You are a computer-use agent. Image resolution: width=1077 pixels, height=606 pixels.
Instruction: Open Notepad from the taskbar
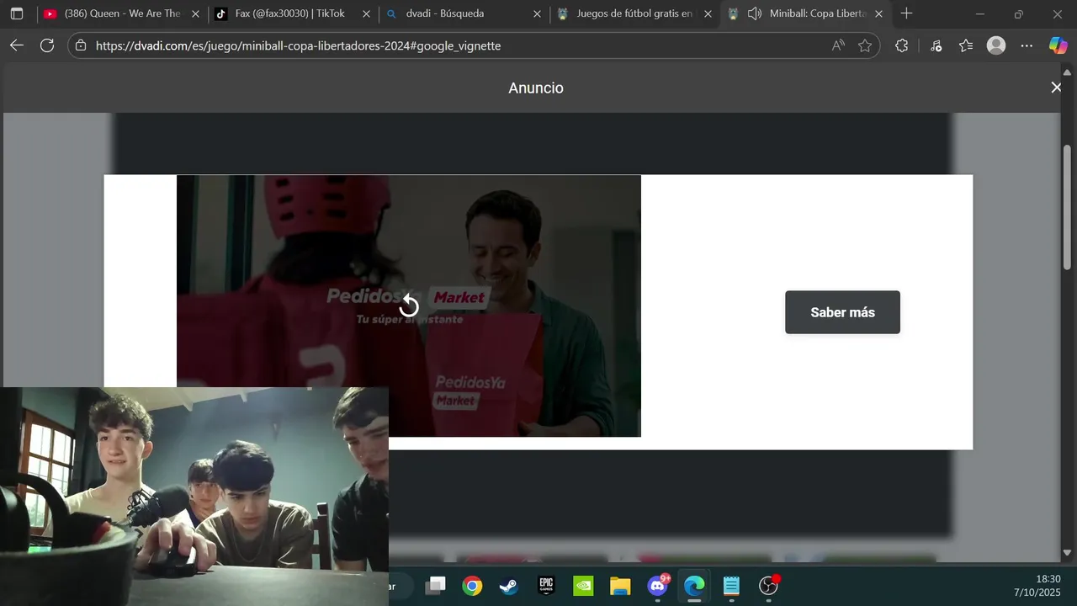point(731,586)
